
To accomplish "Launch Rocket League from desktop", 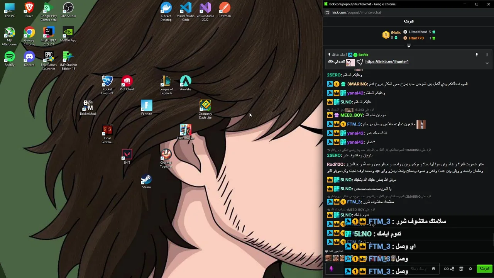I will [107, 85].
